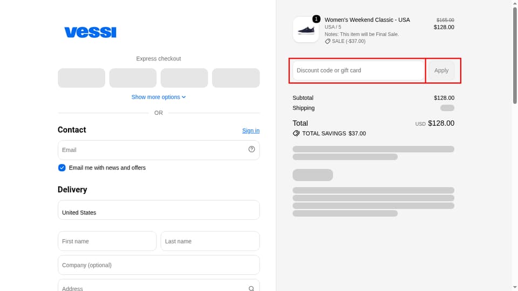The image size is (518, 291).
Task: Focus the Discount code or gift card field
Action: (358, 70)
